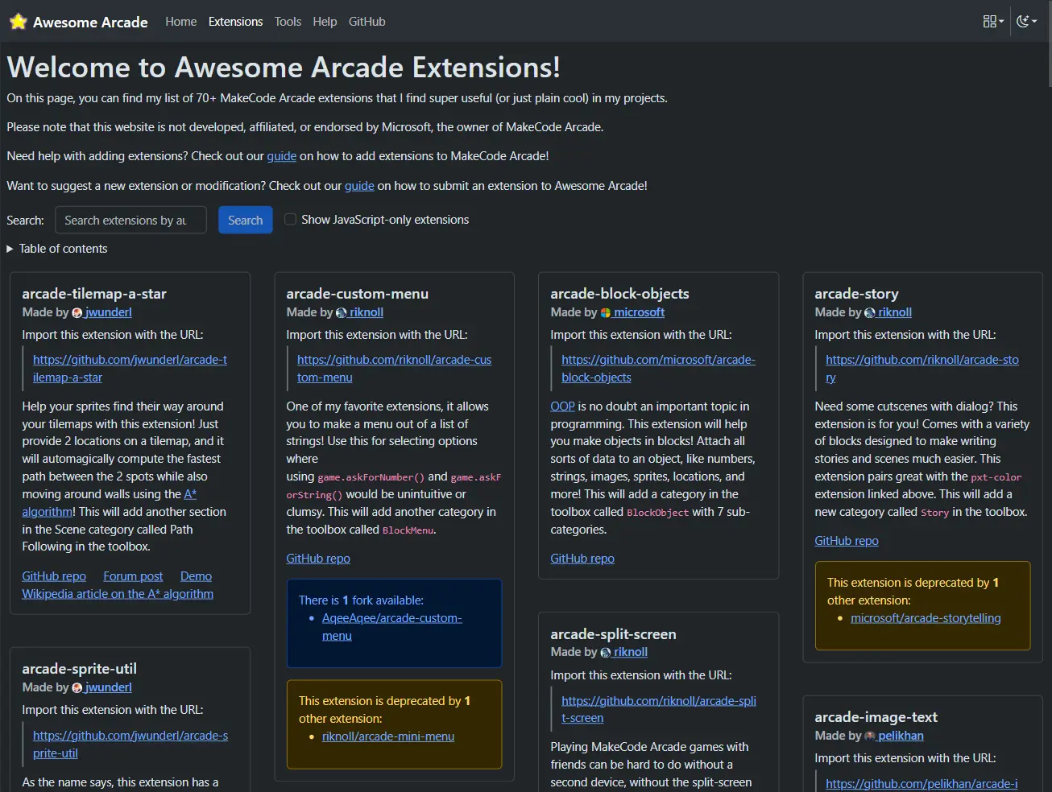Select Tools in the navigation bar
The image size is (1052, 792).
288,22
